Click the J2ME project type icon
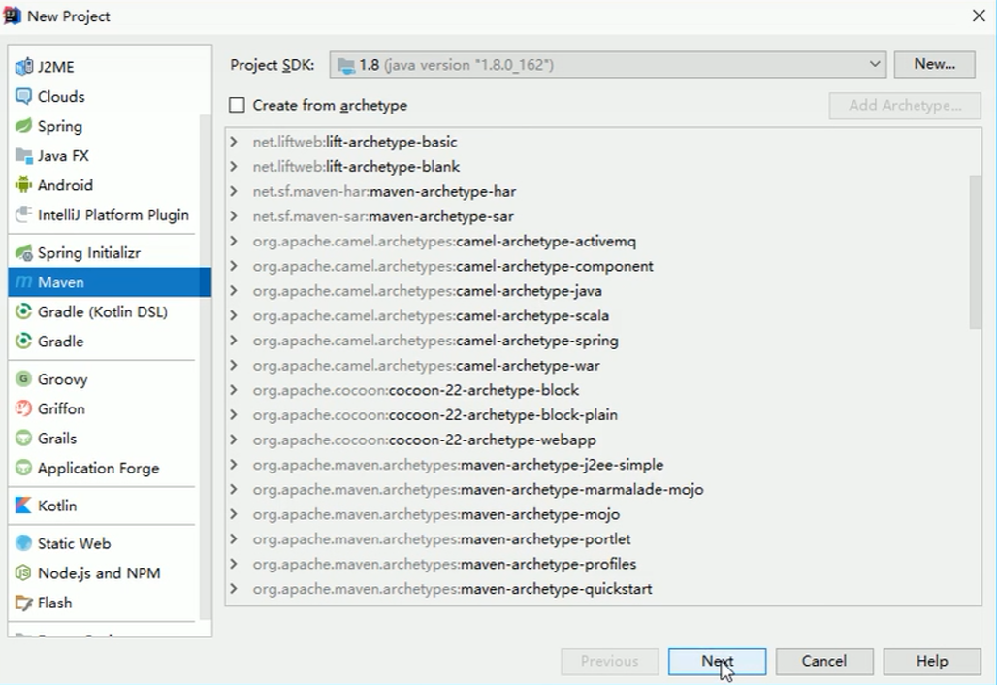Screen dimensions: 997x685 [x=23, y=67]
